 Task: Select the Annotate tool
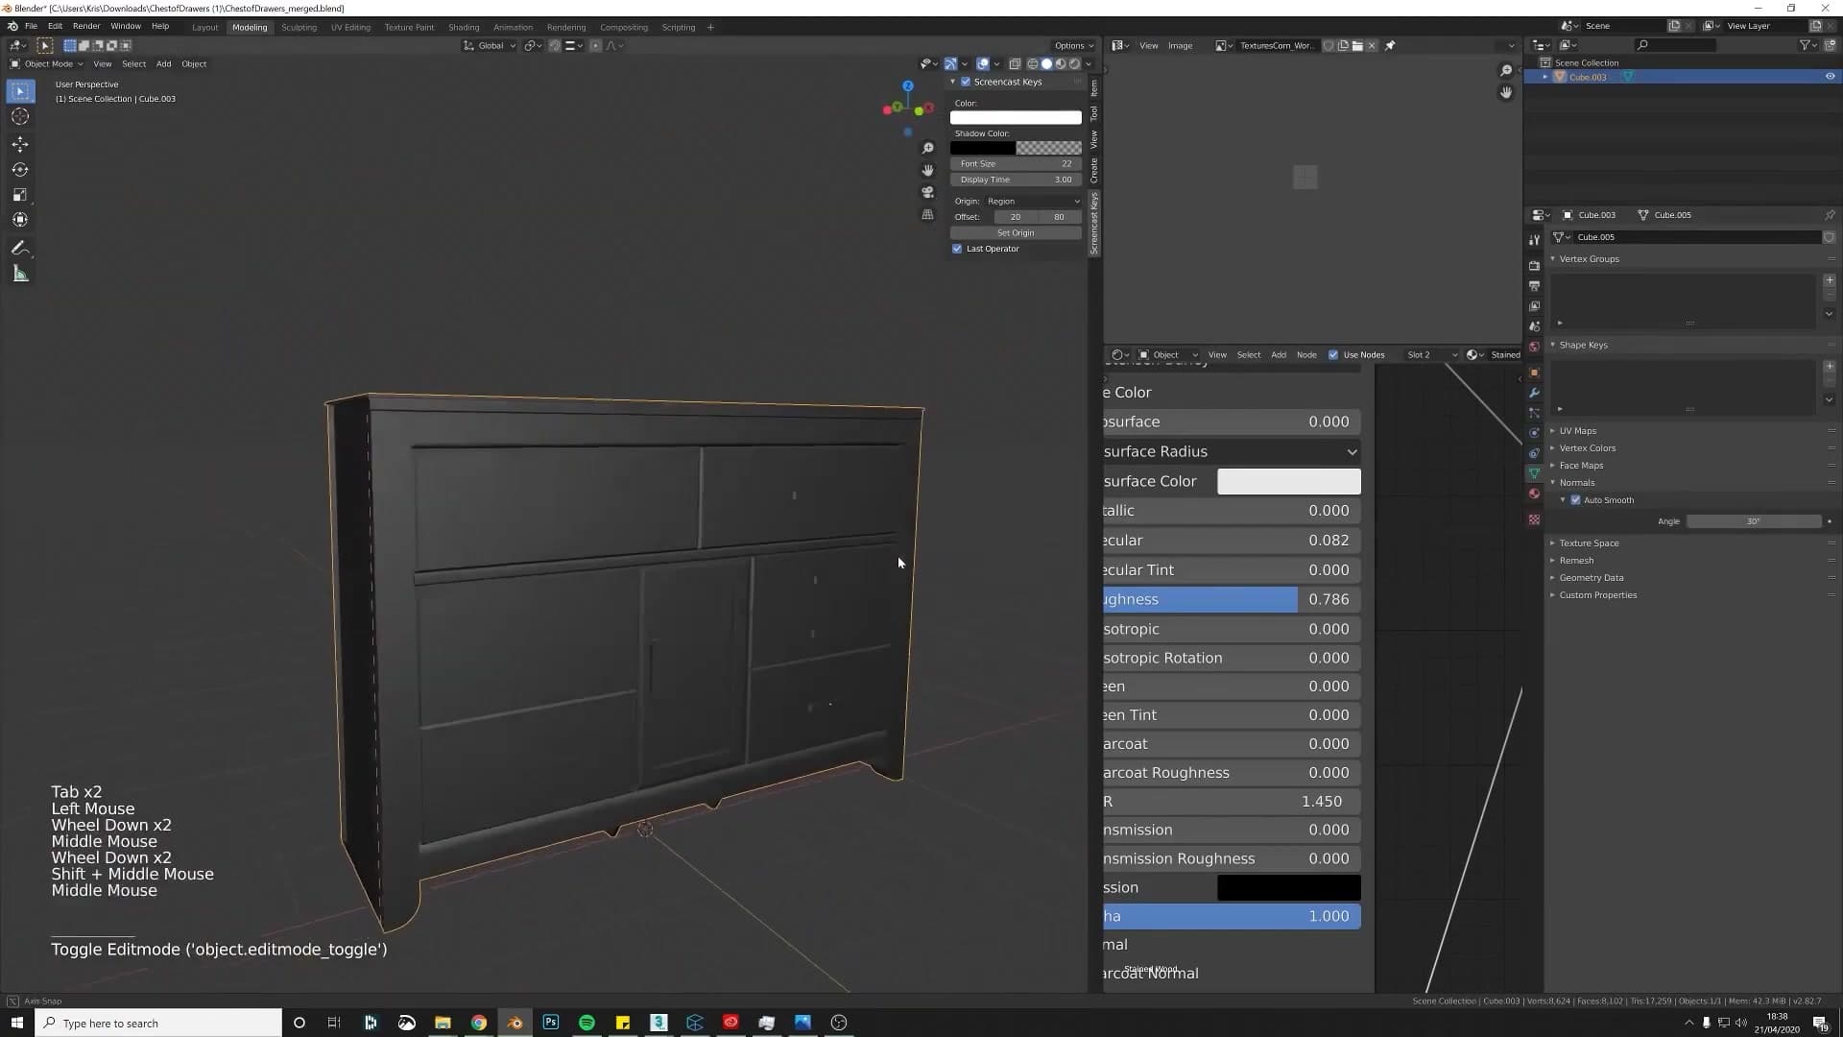coord(20,248)
